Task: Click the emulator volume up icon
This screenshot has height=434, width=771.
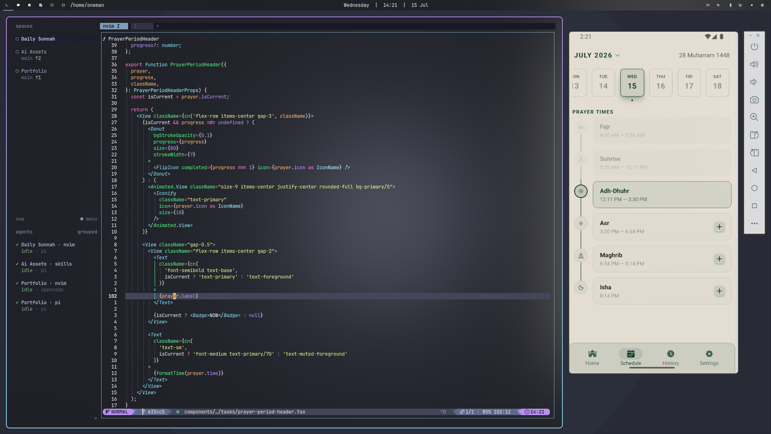Action: 754,64
